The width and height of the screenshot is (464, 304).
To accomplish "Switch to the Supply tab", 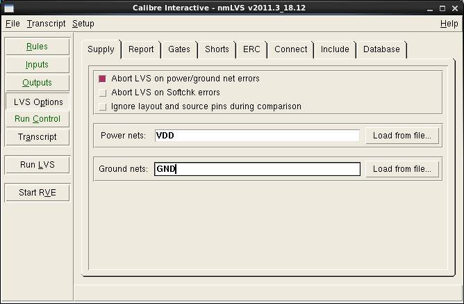I will (x=101, y=49).
